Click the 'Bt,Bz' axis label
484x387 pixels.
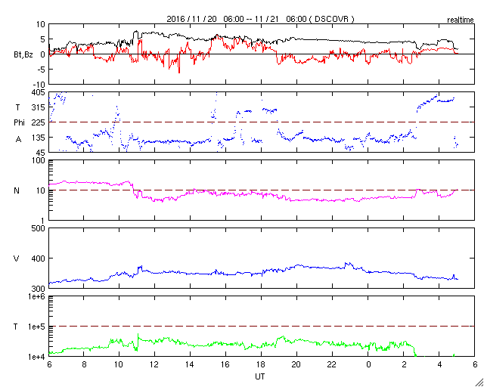[23, 55]
